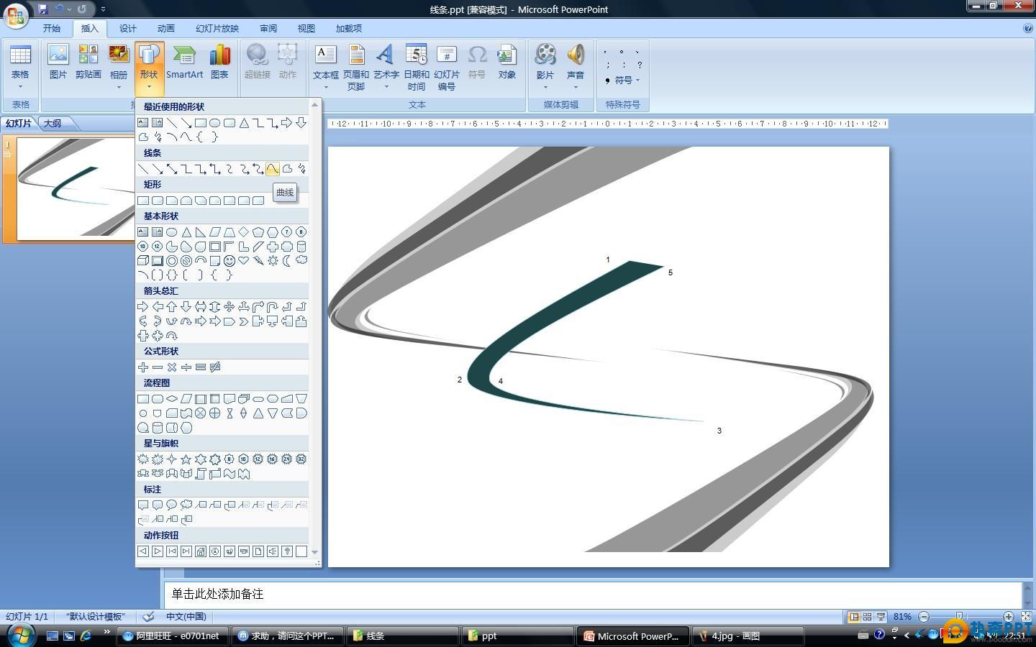The height and width of the screenshot is (647, 1036).
Task: Open the 加载项 ribbon tab
Action: [x=349, y=28]
